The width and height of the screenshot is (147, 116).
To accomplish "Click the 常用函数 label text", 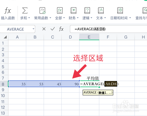I will [41, 18].
